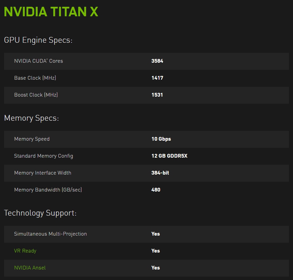
Task: Select the Memory Specs heading
Action: click(32, 118)
